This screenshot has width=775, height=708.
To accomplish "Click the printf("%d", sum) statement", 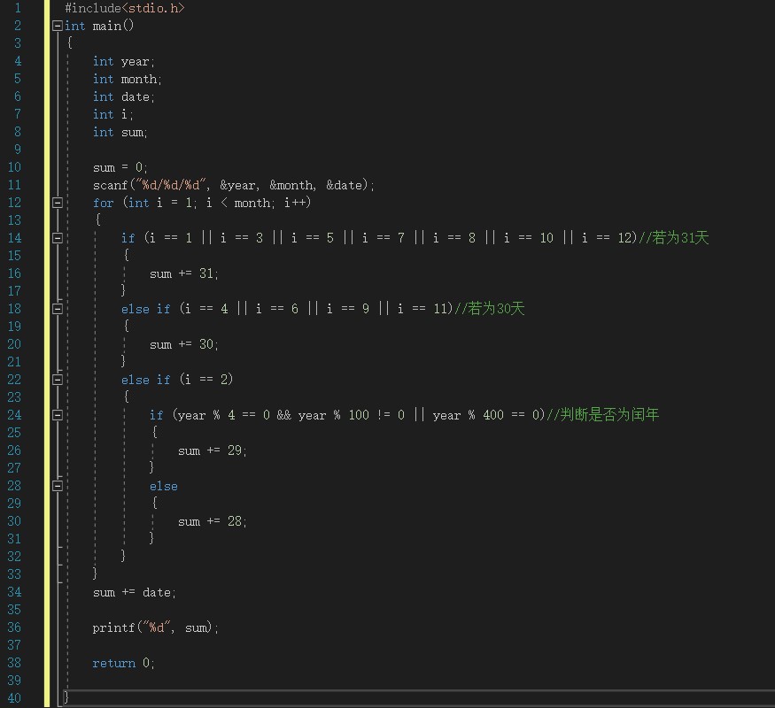I will (155, 627).
